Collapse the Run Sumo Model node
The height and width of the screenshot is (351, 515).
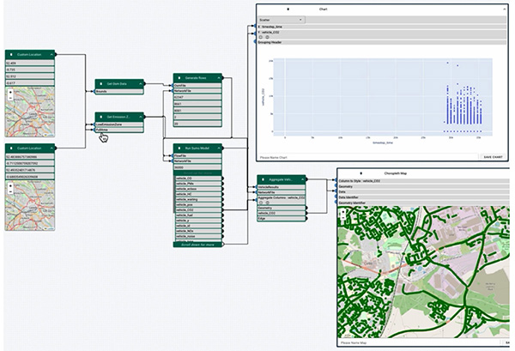click(218, 148)
